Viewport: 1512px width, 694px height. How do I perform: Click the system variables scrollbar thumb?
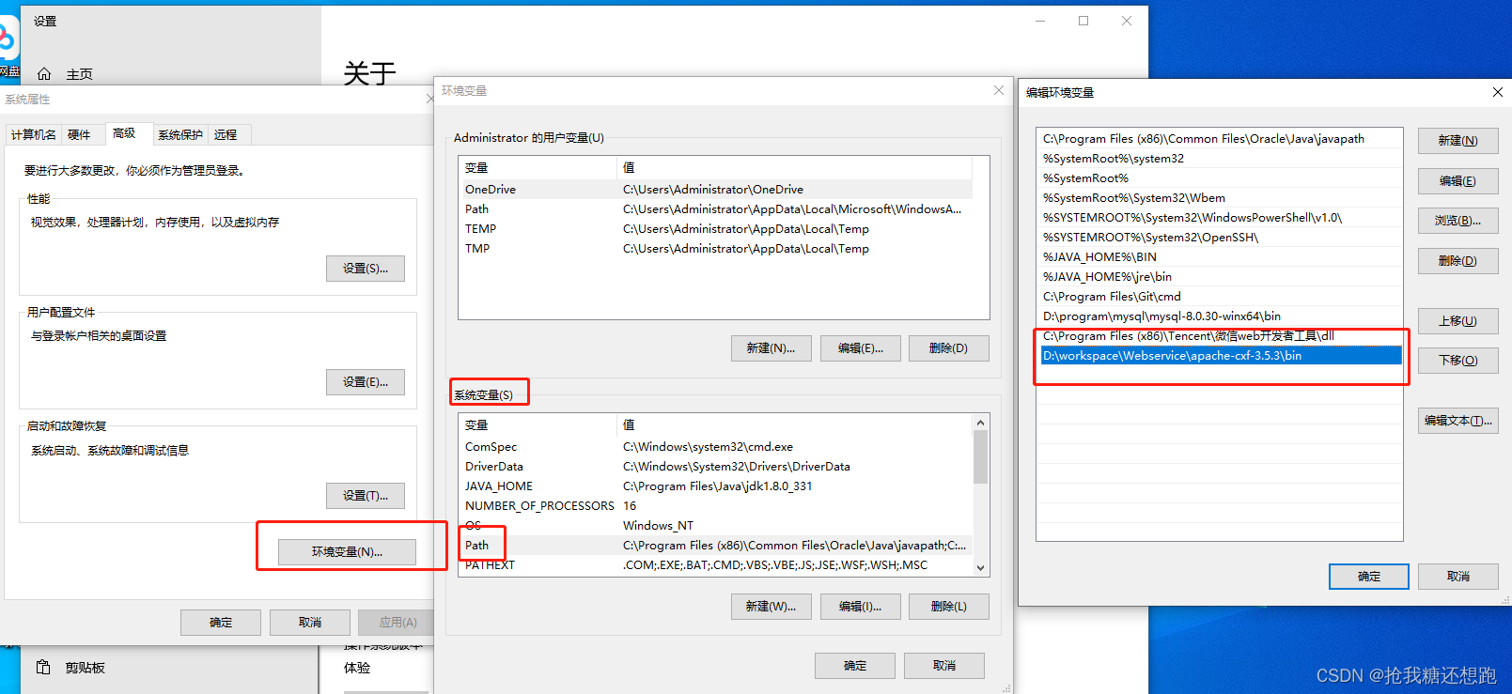[x=980, y=457]
